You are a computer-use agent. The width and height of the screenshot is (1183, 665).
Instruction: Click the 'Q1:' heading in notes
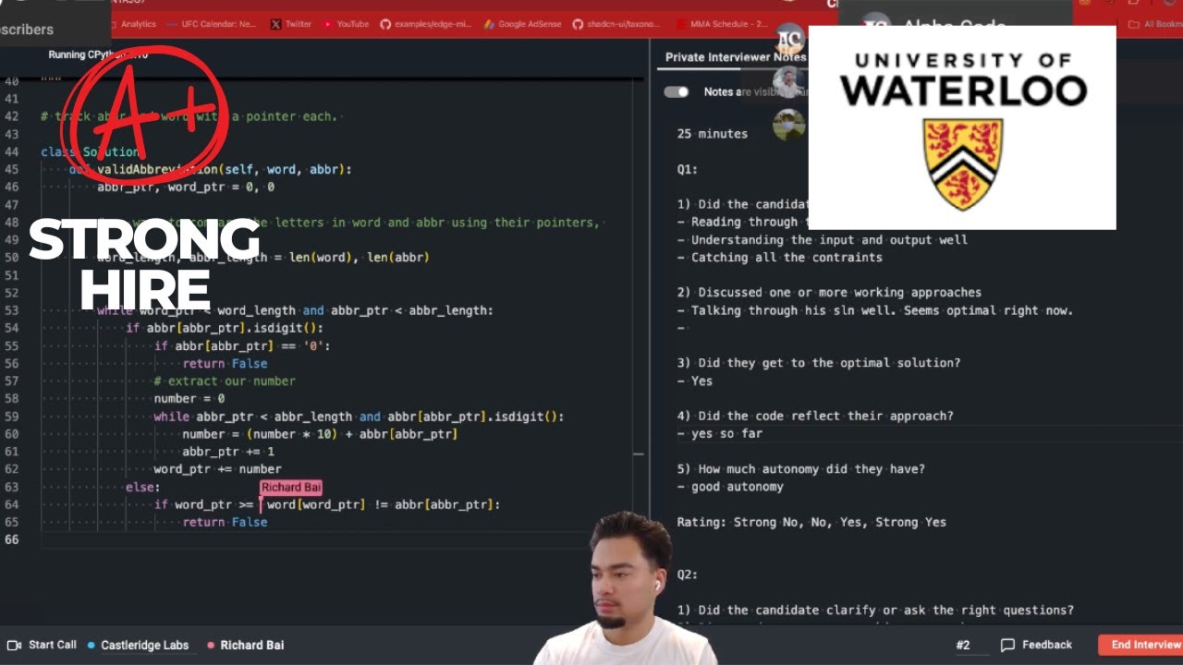tap(688, 169)
